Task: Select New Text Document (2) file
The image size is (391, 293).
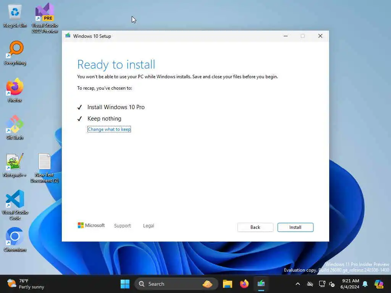Action: pyautogui.click(x=45, y=168)
